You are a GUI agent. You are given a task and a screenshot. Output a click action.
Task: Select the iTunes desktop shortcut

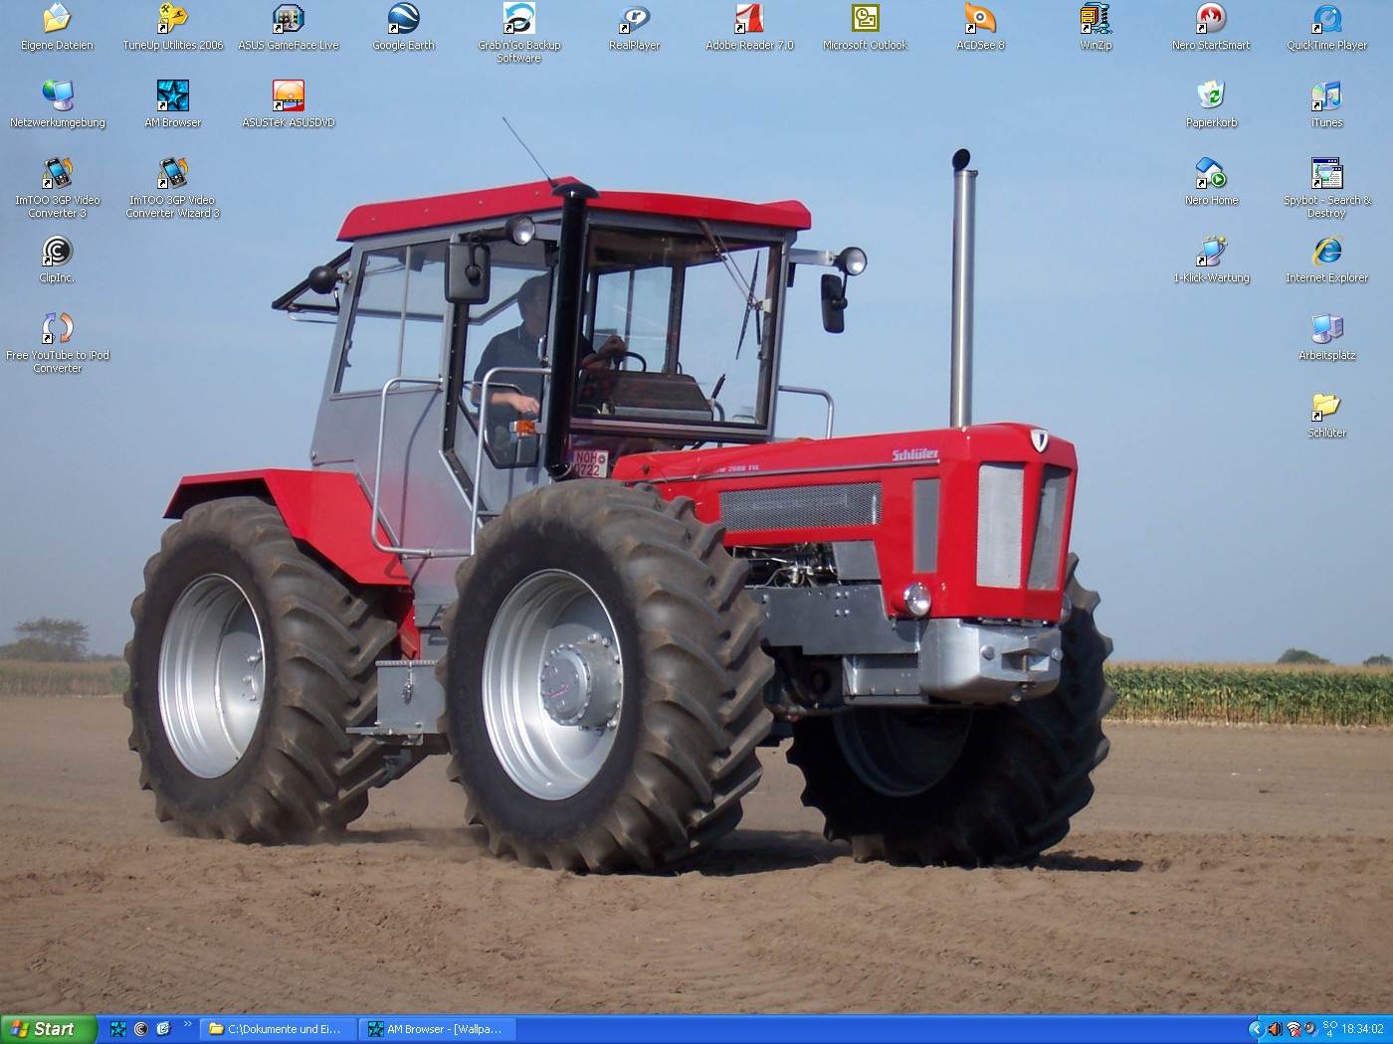[x=1326, y=97]
